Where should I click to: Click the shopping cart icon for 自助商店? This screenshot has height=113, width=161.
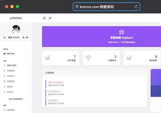4,110
